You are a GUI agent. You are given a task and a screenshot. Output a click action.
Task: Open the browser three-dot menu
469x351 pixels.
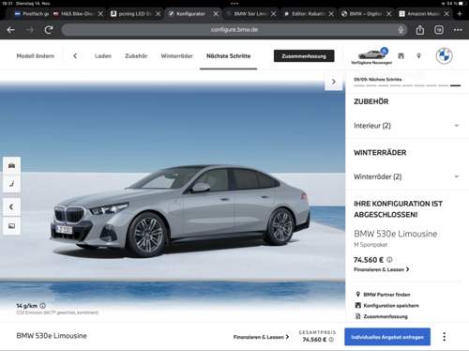458,30
